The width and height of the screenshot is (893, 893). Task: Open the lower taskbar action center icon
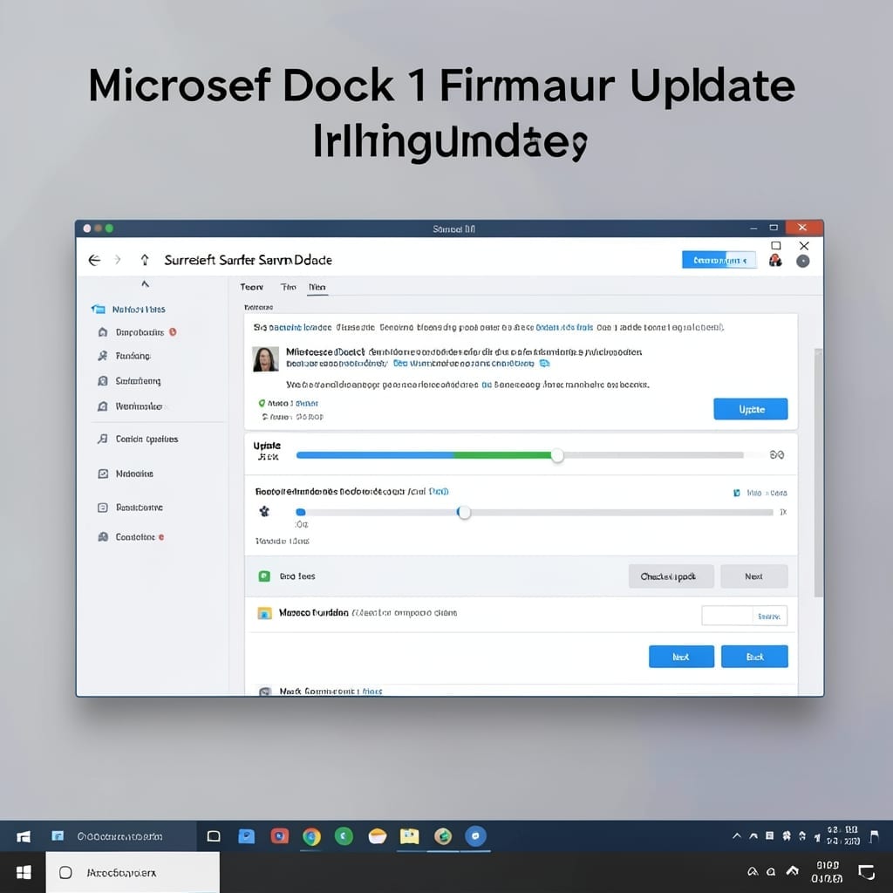(867, 872)
